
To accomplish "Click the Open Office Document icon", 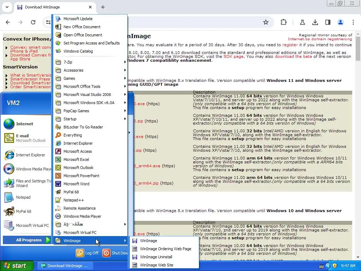I will (x=58, y=35).
